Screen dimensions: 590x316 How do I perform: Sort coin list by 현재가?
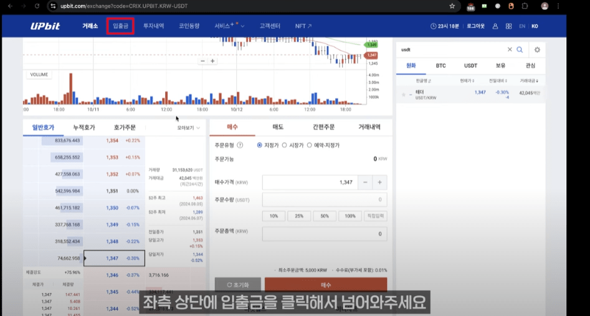tap(467, 81)
